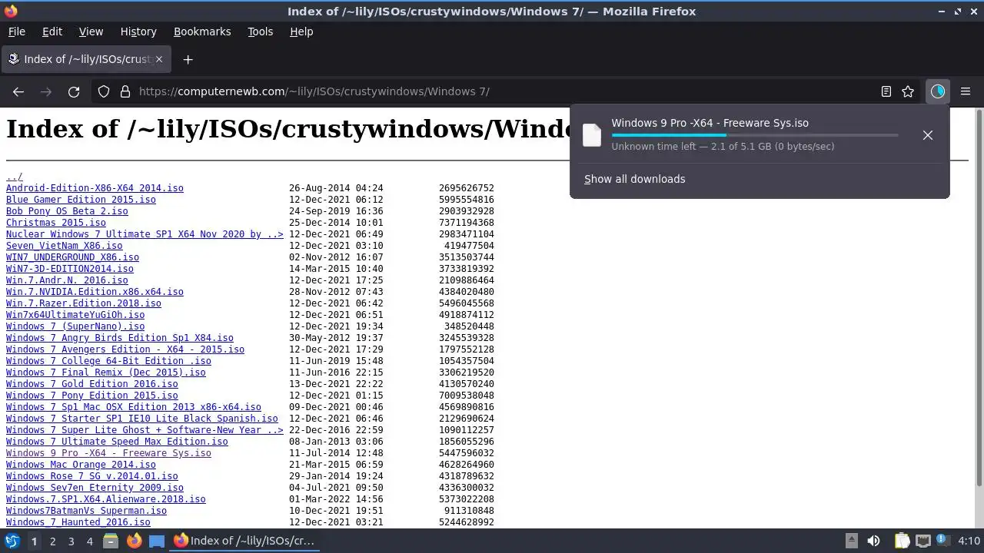Download Windows Mac Orange 2014.iso
The image size is (984, 553).
(81, 465)
